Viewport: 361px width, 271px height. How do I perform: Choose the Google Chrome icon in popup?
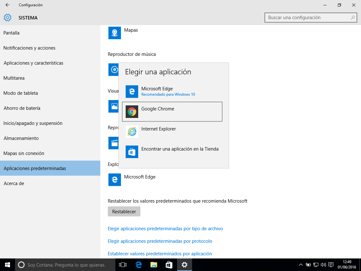(x=132, y=112)
